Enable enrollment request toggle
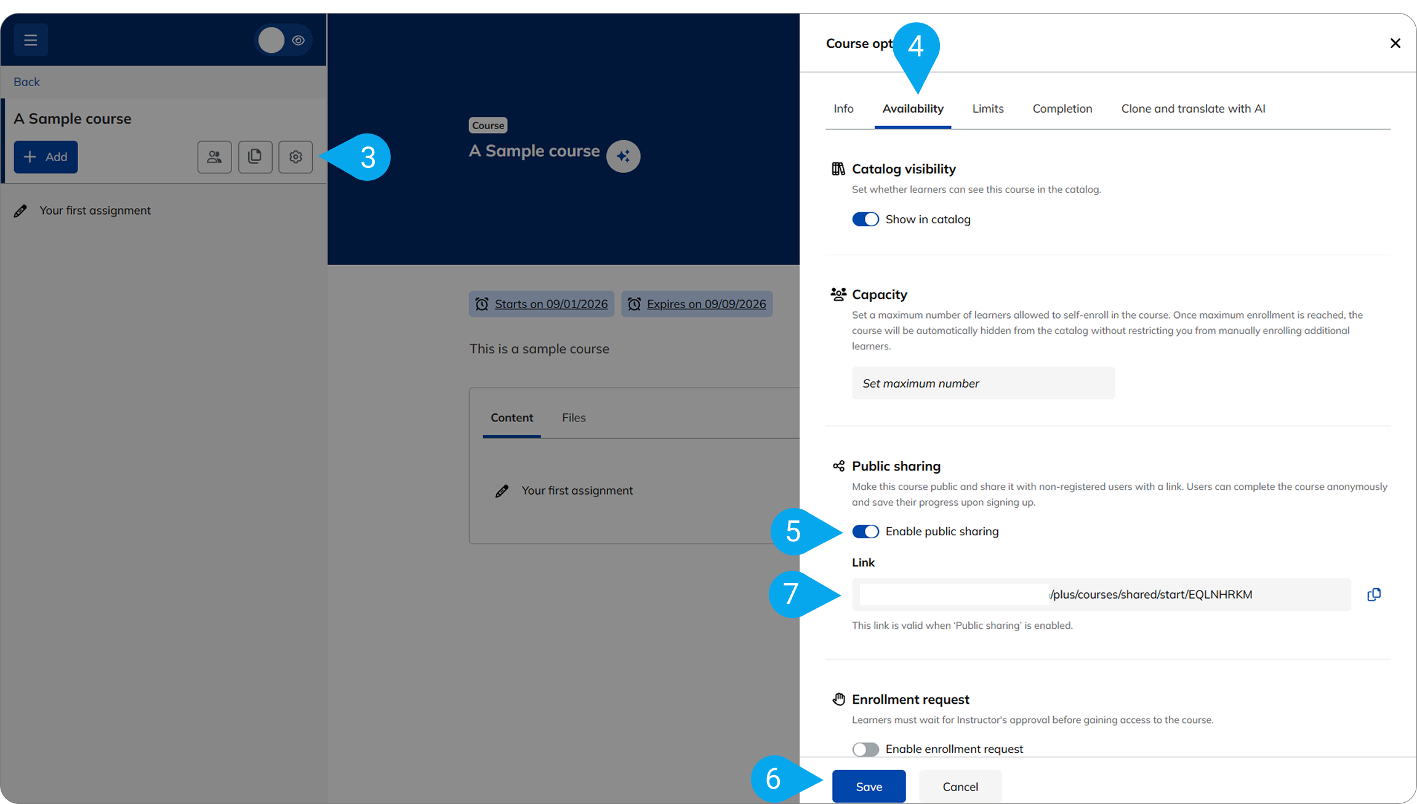This screenshot has width=1417, height=804. (865, 749)
